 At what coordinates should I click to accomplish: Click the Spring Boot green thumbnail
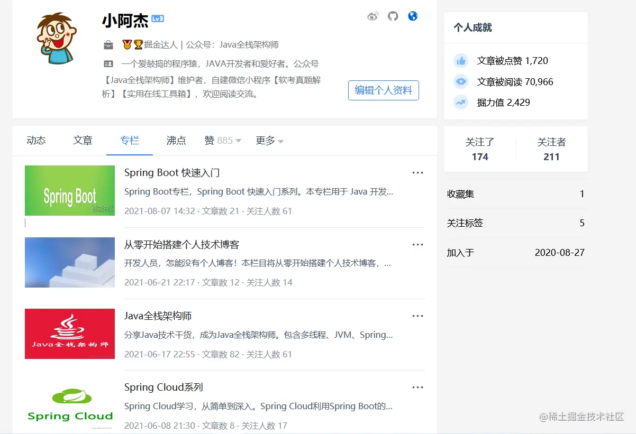(x=70, y=190)
